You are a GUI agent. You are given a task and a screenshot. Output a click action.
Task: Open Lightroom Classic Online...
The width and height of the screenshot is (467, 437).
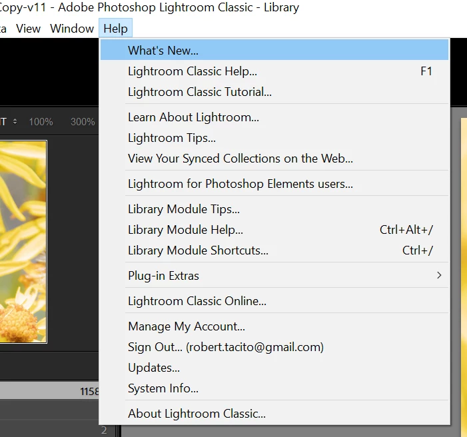coord(274,301)
